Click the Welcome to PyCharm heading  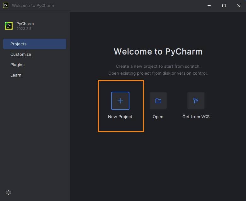(158, 51)
